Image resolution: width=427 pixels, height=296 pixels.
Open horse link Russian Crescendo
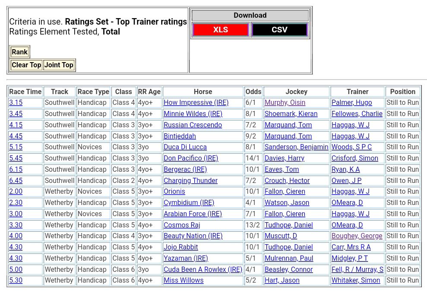(193, 125)
